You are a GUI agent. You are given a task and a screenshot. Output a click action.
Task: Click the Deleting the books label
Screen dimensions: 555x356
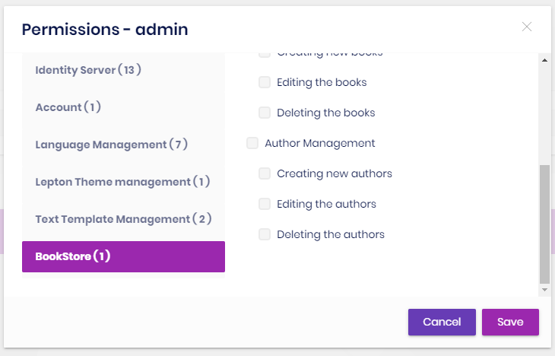[x=326, y=113]
